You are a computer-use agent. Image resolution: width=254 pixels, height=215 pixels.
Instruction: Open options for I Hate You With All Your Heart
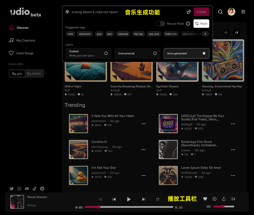tap(143, 124)
